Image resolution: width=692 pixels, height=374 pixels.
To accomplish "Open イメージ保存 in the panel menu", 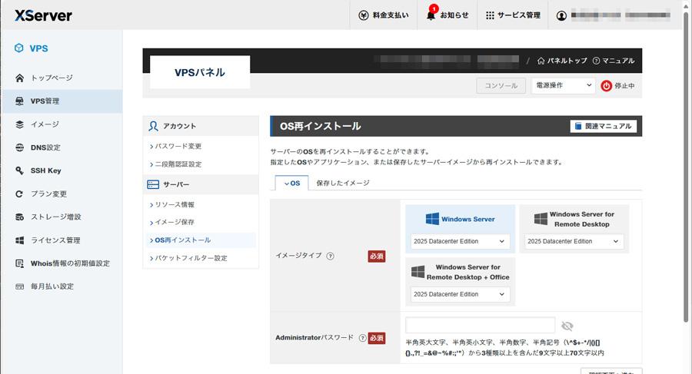I will 175,222.
